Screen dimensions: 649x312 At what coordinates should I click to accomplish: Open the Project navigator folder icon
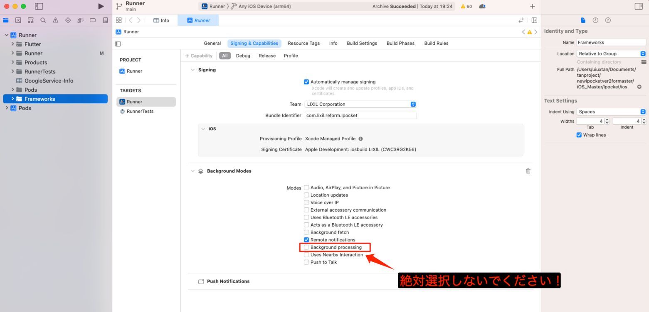[x=6, y=20]
